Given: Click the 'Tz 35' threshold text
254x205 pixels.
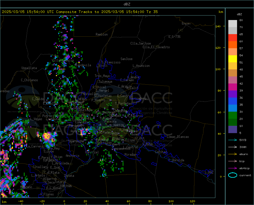Looking at the screenshot, I should [x=152, y=12].
